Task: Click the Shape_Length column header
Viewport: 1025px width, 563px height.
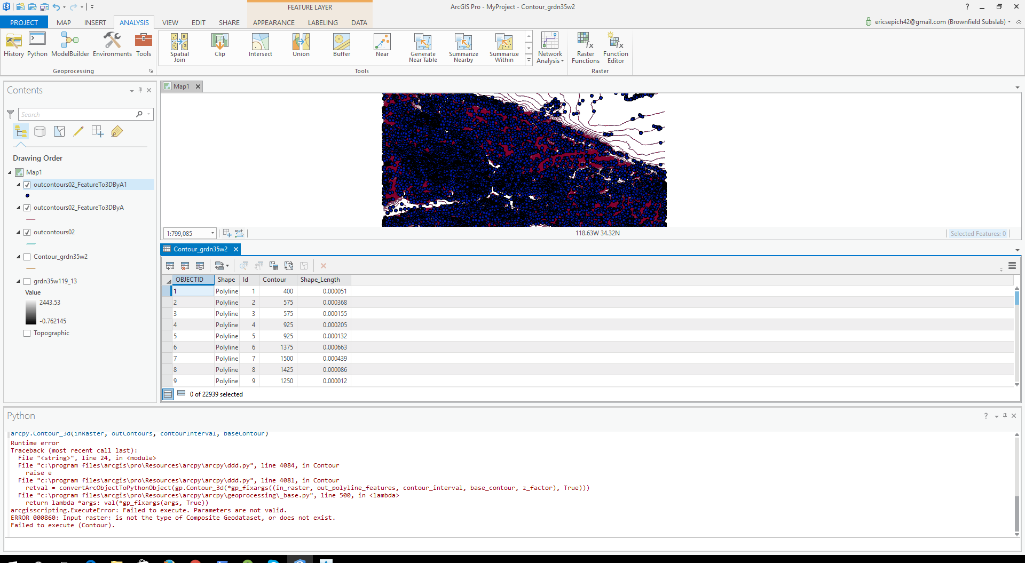Action: [x=324, y=280]
